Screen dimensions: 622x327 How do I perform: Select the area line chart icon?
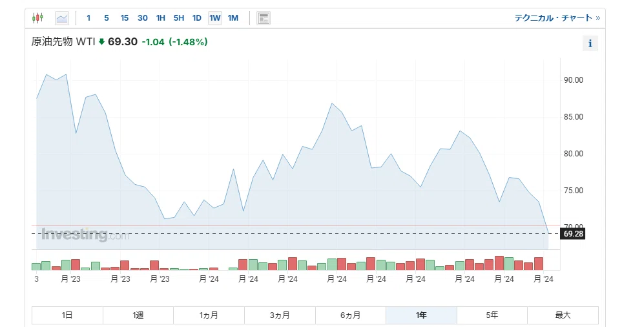[62, 18]
